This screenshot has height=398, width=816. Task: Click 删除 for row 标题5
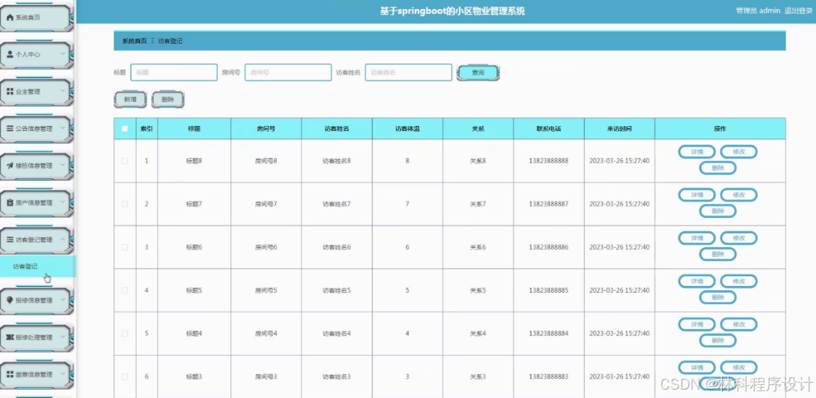(x=718, y=298)
